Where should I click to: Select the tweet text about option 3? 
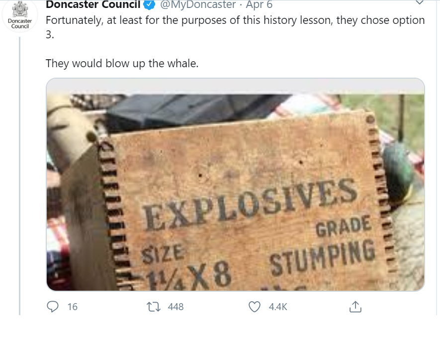tap(235, 27)
